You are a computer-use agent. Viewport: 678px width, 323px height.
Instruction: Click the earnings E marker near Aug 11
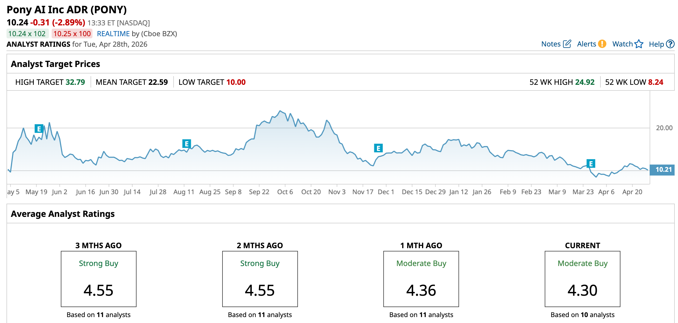point(187,144)
